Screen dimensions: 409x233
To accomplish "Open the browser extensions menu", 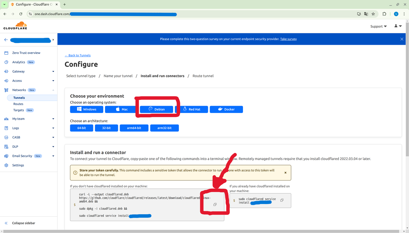I will tap(384, 14).
